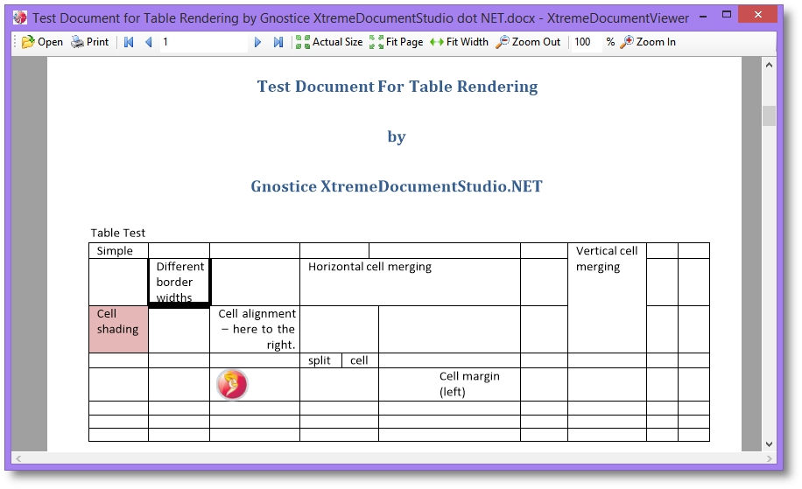Click the vertical scrollbar thumb
This screenshot has height=489, width=802.
[769, 115]
